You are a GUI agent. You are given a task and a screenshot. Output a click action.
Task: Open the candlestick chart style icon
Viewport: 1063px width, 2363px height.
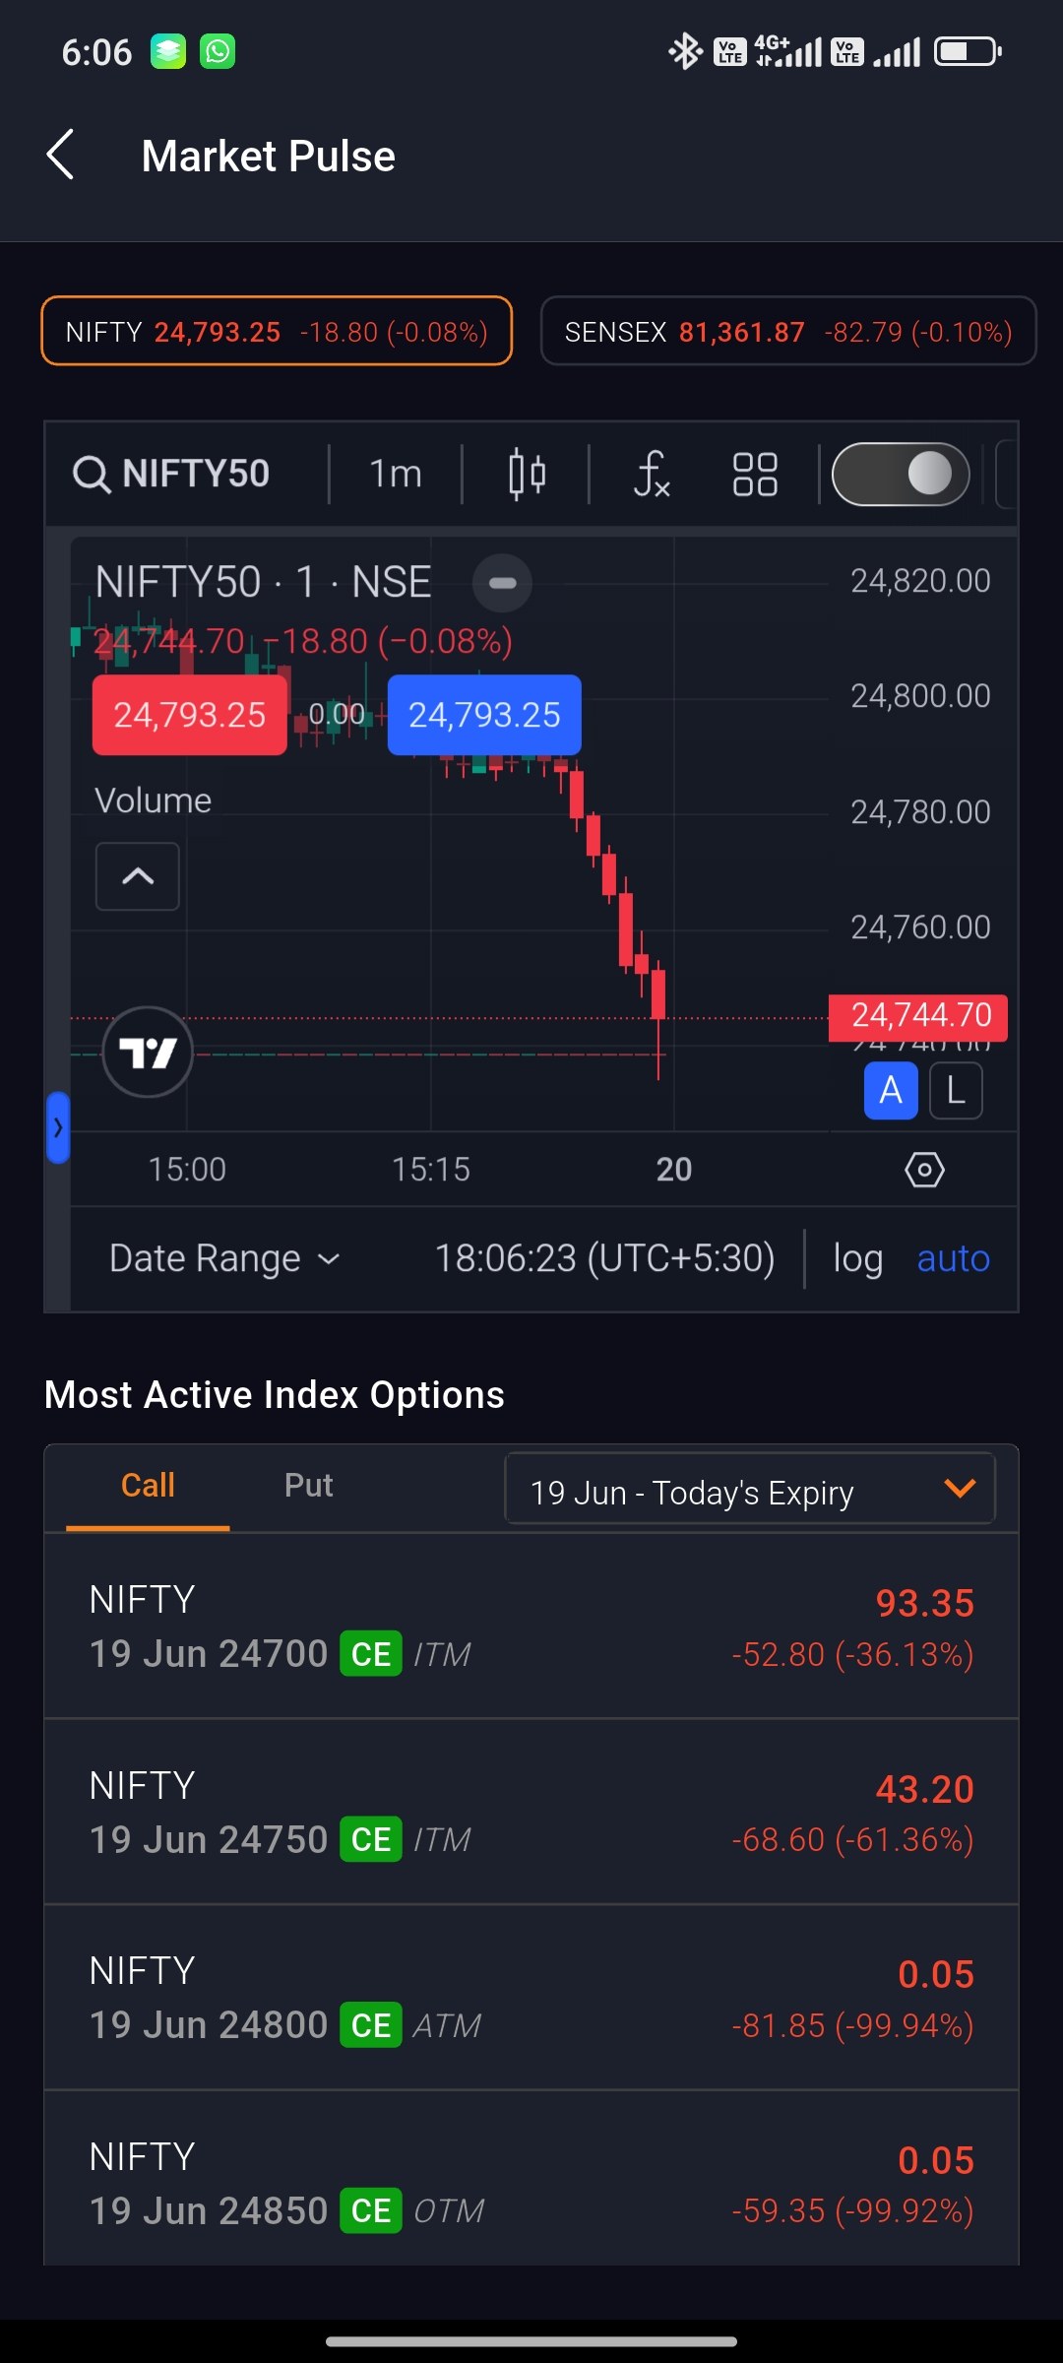coord(527,474)
